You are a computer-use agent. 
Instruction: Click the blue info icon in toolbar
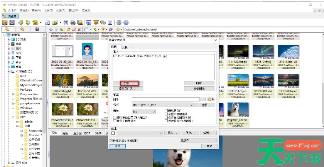pos(126,22)
